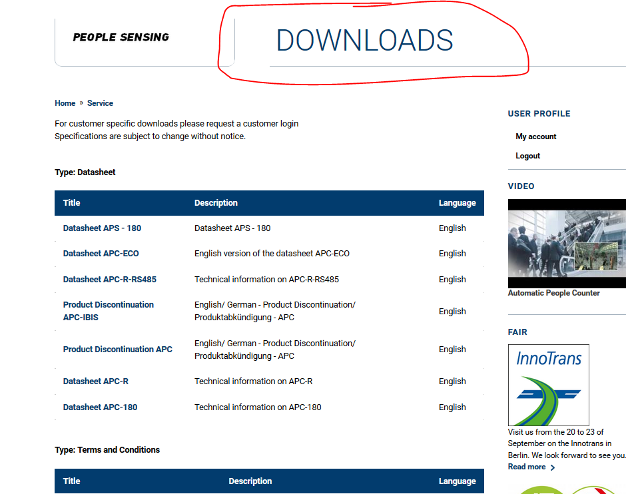The image size is (626, 494).
Task: Download the Datasheet APC-R file
Action: click(95, 381)
